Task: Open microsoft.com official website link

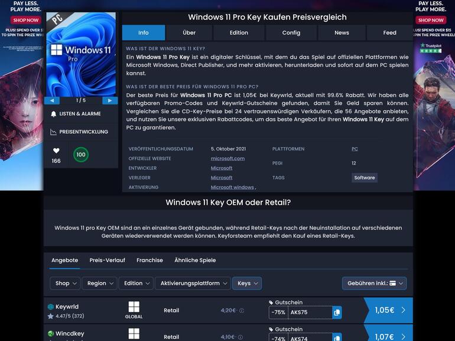Action: [x=227, y=159]
